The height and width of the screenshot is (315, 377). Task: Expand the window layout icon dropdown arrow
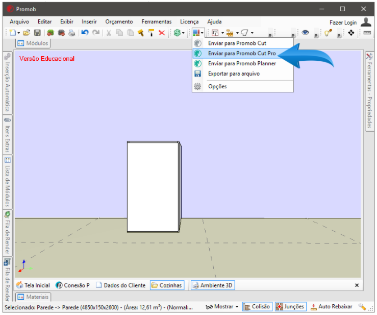[222, 33]
